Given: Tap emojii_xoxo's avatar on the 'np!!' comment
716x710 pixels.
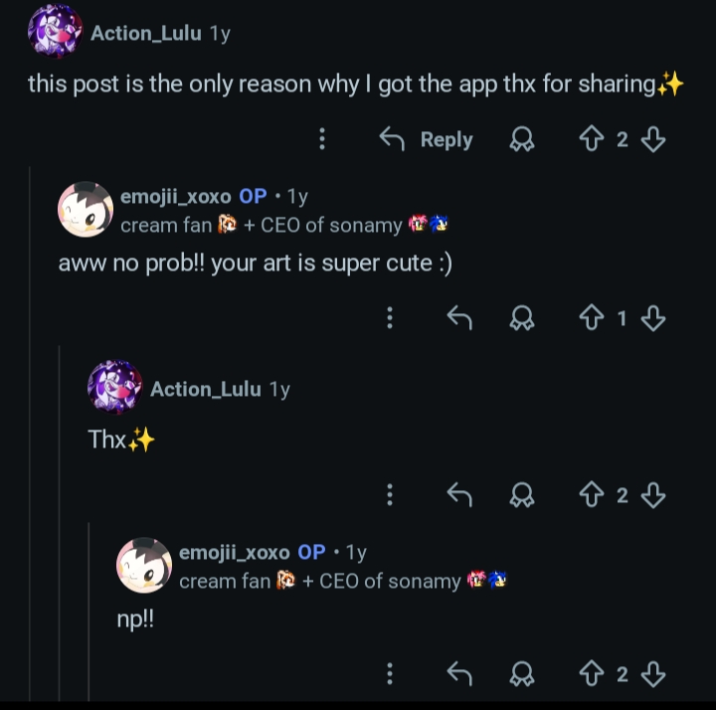Looking at the screenshot, I should pos(144,565).
